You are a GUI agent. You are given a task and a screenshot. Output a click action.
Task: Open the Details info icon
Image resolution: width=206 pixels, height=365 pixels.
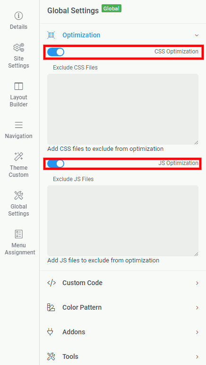[x=18, y=16]
